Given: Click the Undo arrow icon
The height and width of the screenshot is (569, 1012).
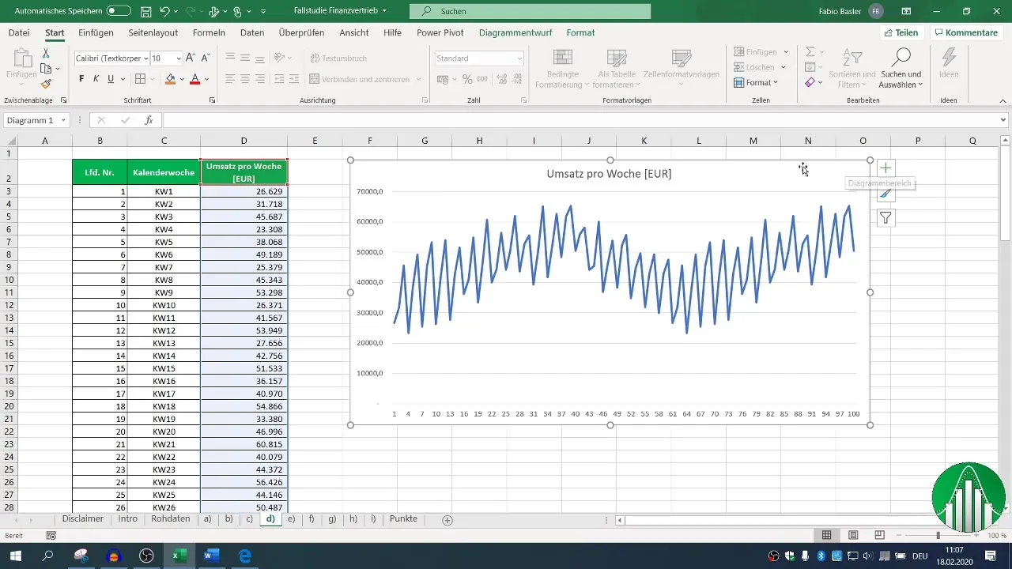Looking at the screenshot, I should pyautogui.click(x=164, y=12).
